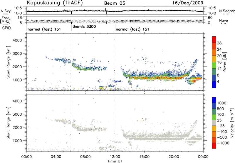This screenshot has height=163, width=235.
Task: Click the "18" frequency tick label
Action: click(x=19, y=18)
